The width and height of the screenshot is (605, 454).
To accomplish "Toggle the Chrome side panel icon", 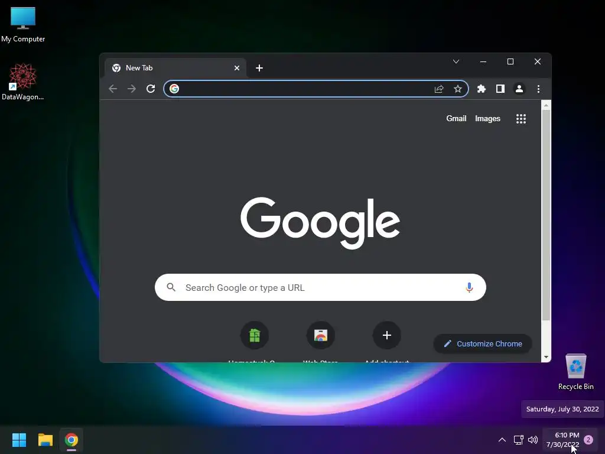I will tap(500, 89).
